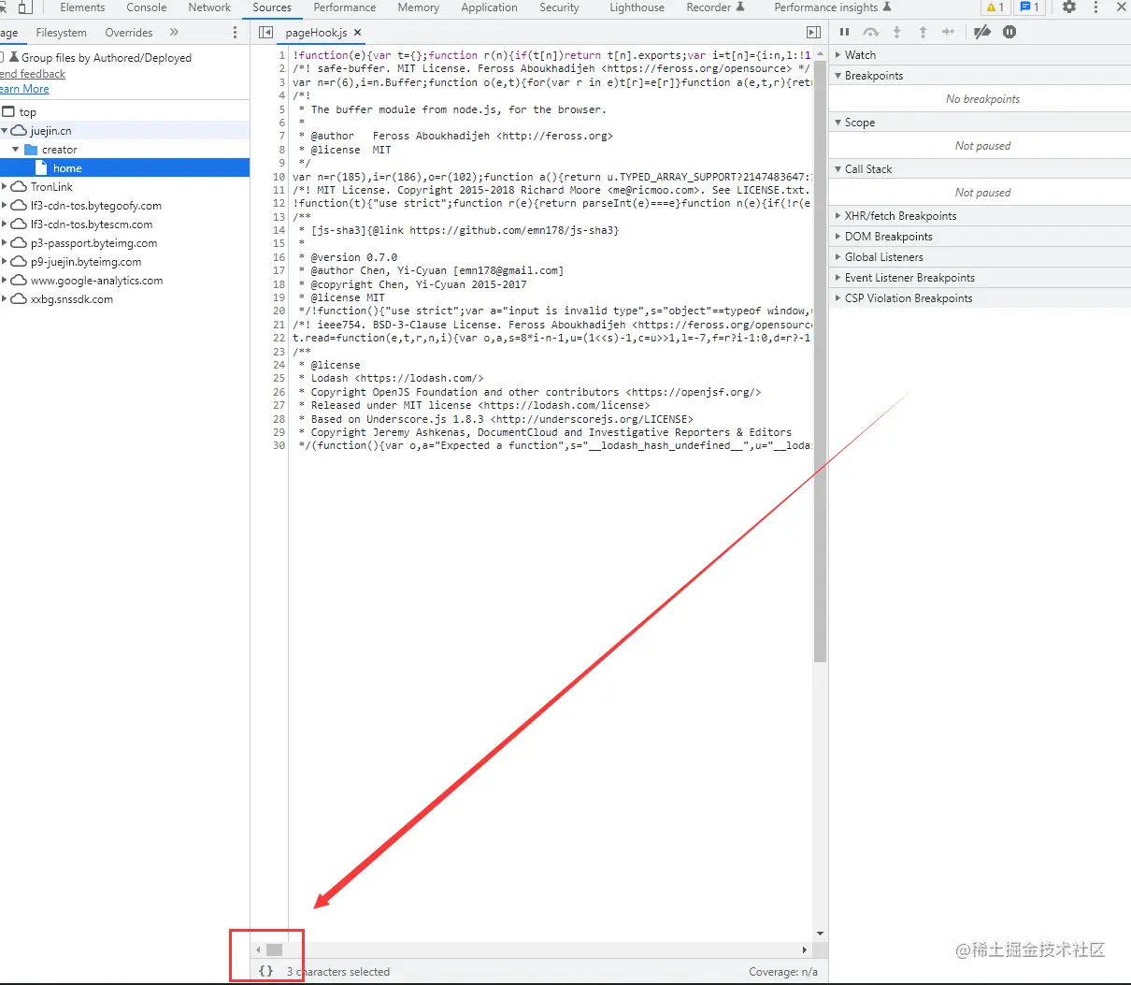Click juejin.cn cloud icon
This screenshot has width=1131, height=985.
pyautogui.click(x=19, y=131)
